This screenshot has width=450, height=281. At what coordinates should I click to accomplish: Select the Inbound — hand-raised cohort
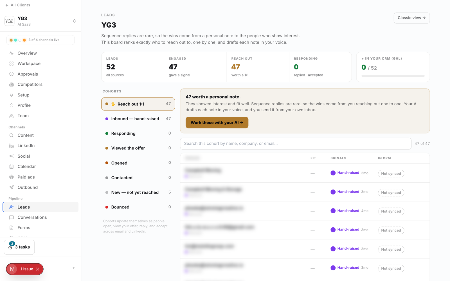(138, 119)
